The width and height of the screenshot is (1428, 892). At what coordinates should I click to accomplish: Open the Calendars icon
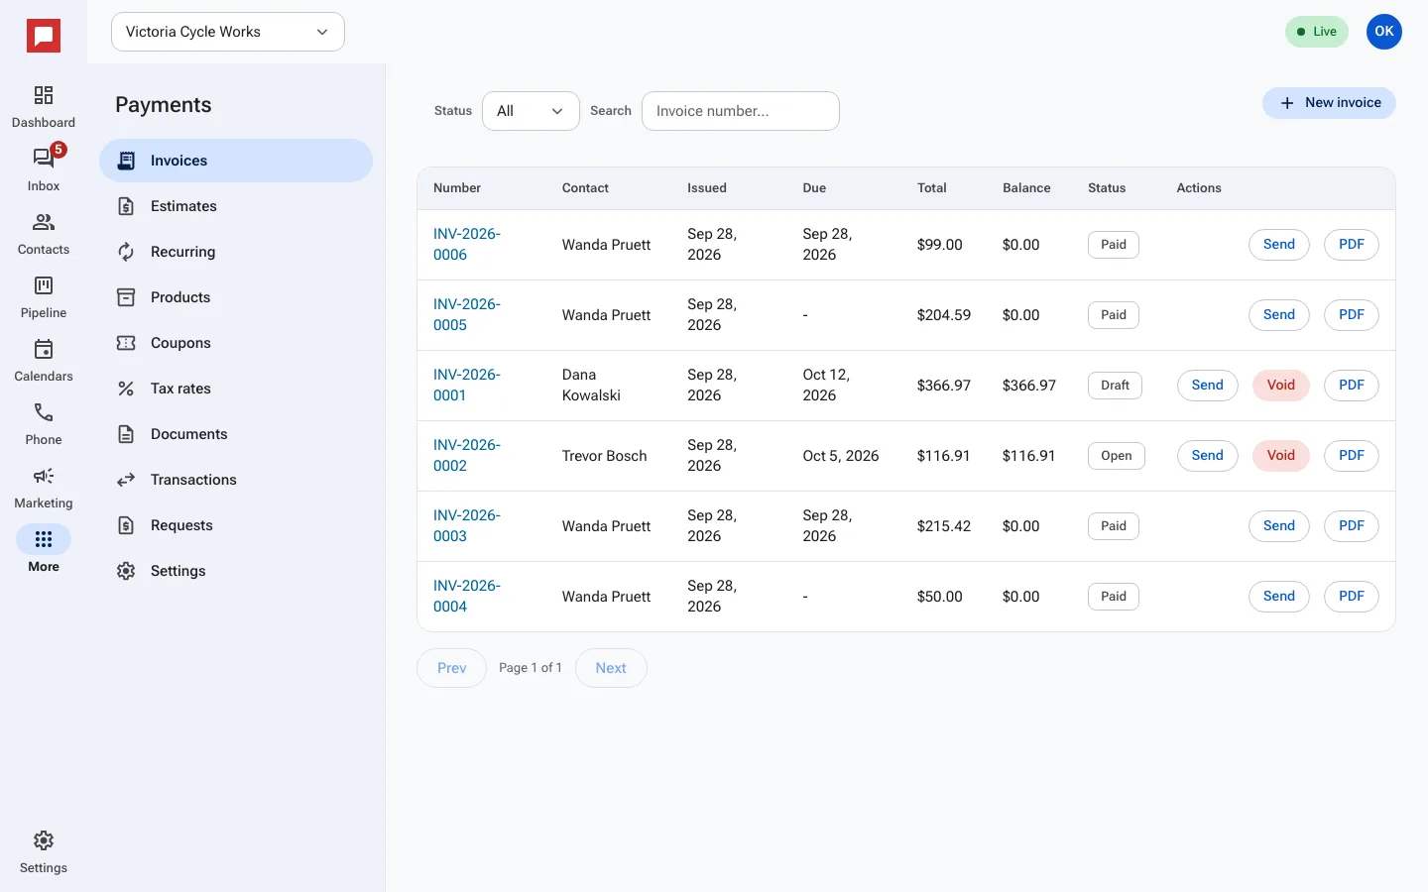44,349
